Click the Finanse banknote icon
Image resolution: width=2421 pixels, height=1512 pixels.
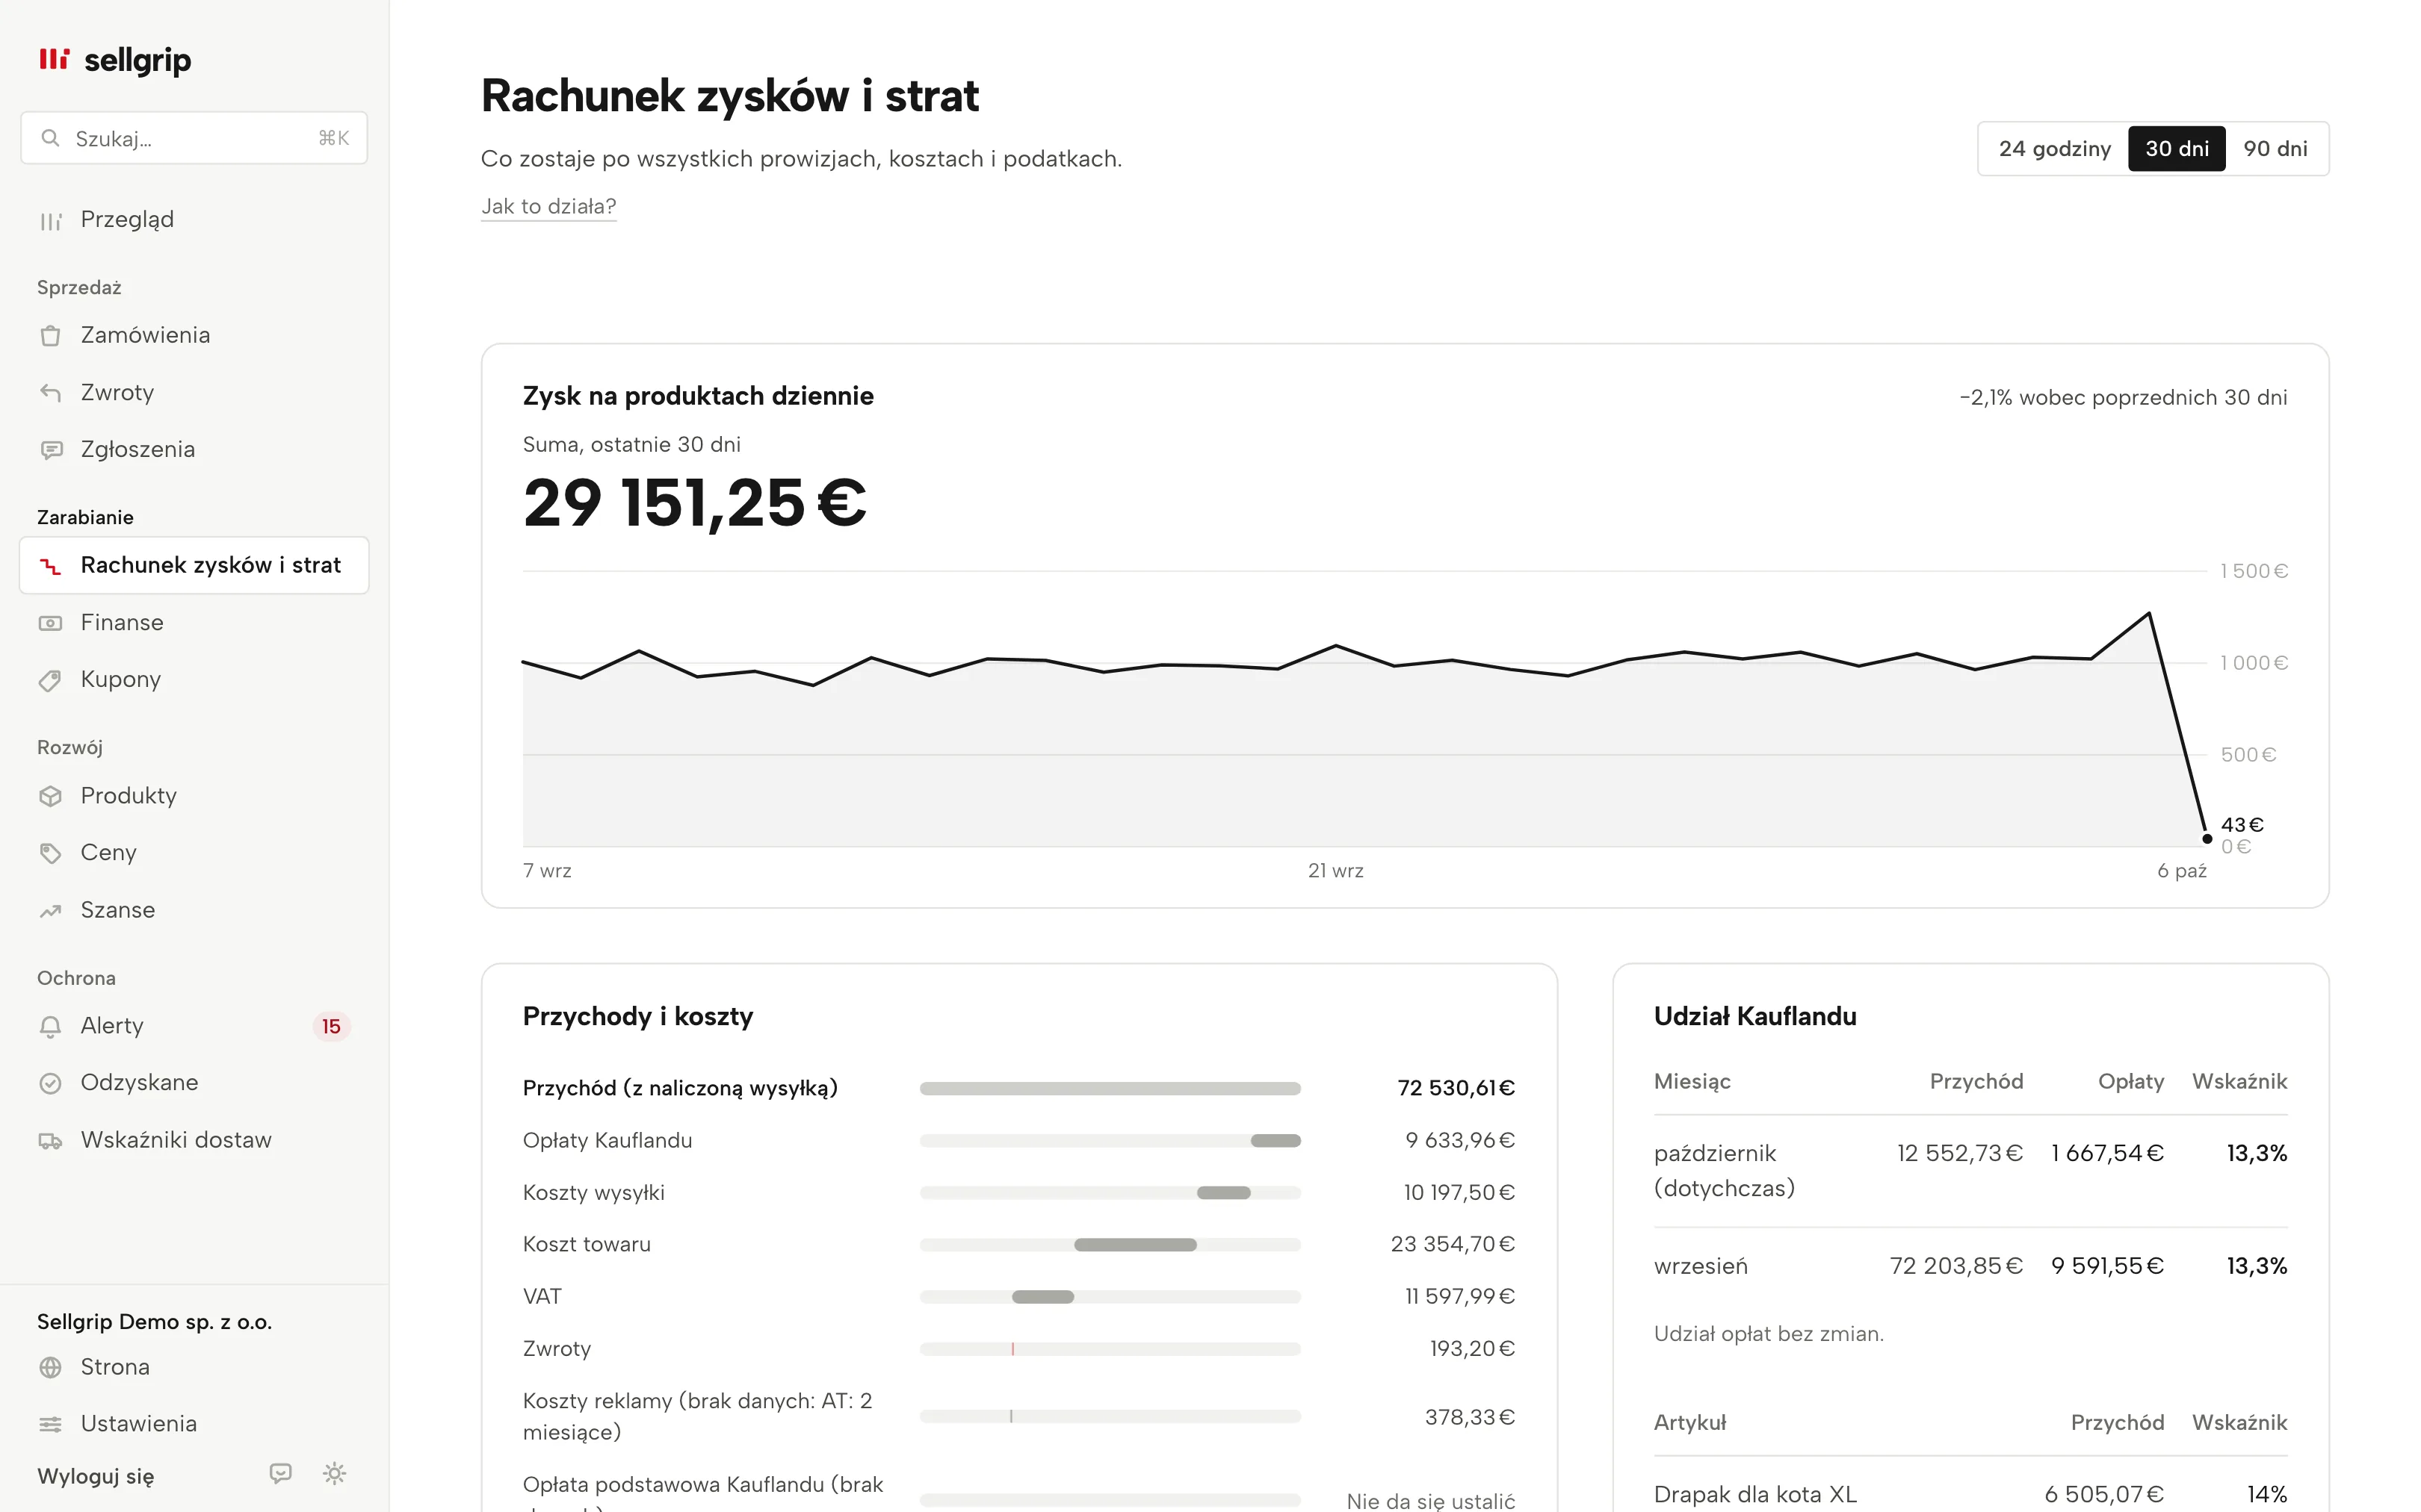point(50,623)
